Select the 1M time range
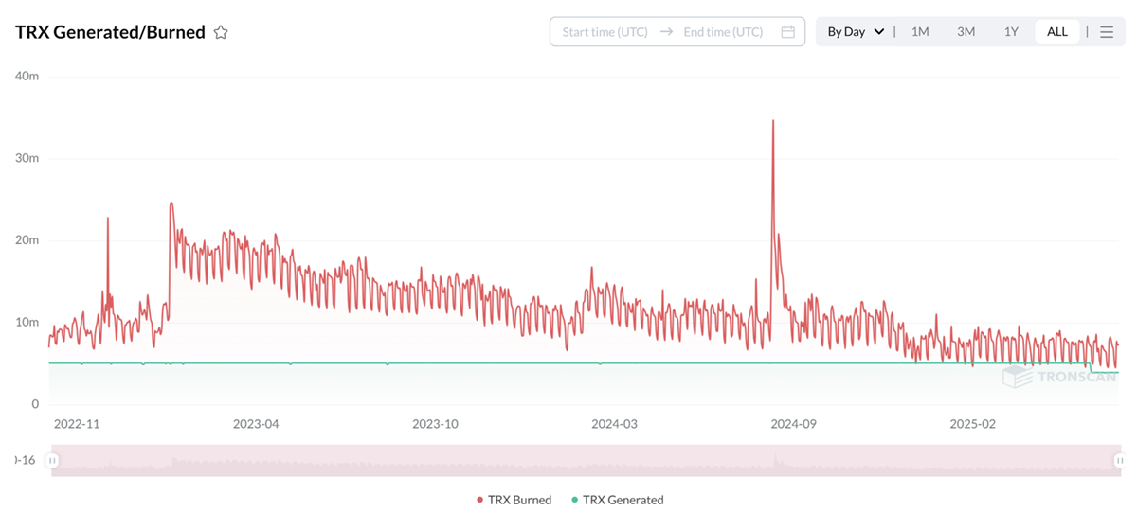Viewport: 1137px width, 512px height. point(920,32)
